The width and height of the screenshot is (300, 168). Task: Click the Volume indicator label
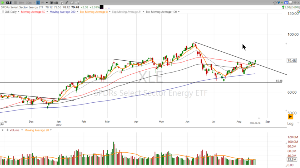pyautogui.click(x=15, y=130)
